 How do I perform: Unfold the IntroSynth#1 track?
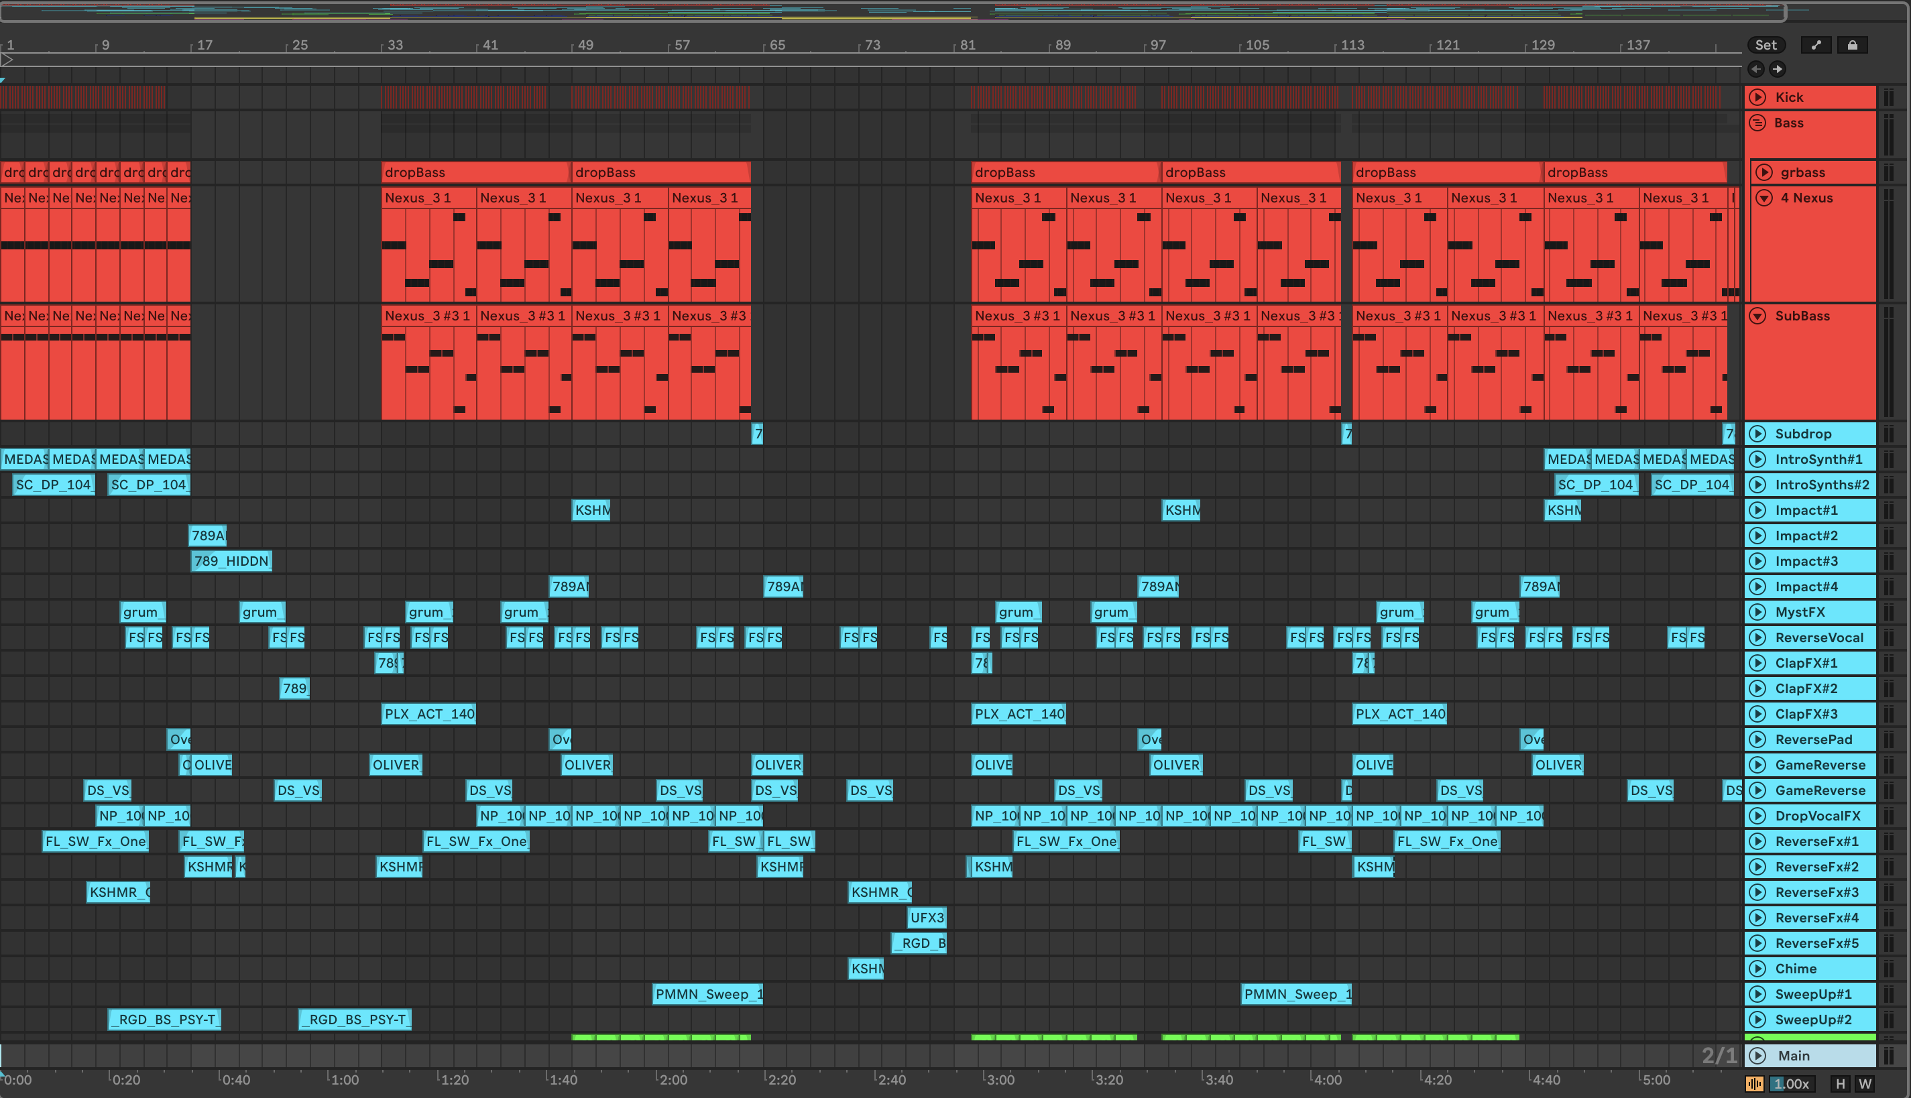(1757, 459)
